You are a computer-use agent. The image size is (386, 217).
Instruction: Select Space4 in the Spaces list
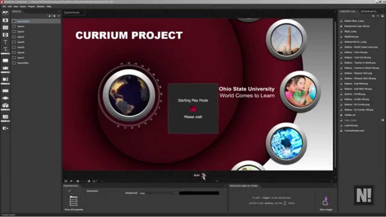coord(36,42)
